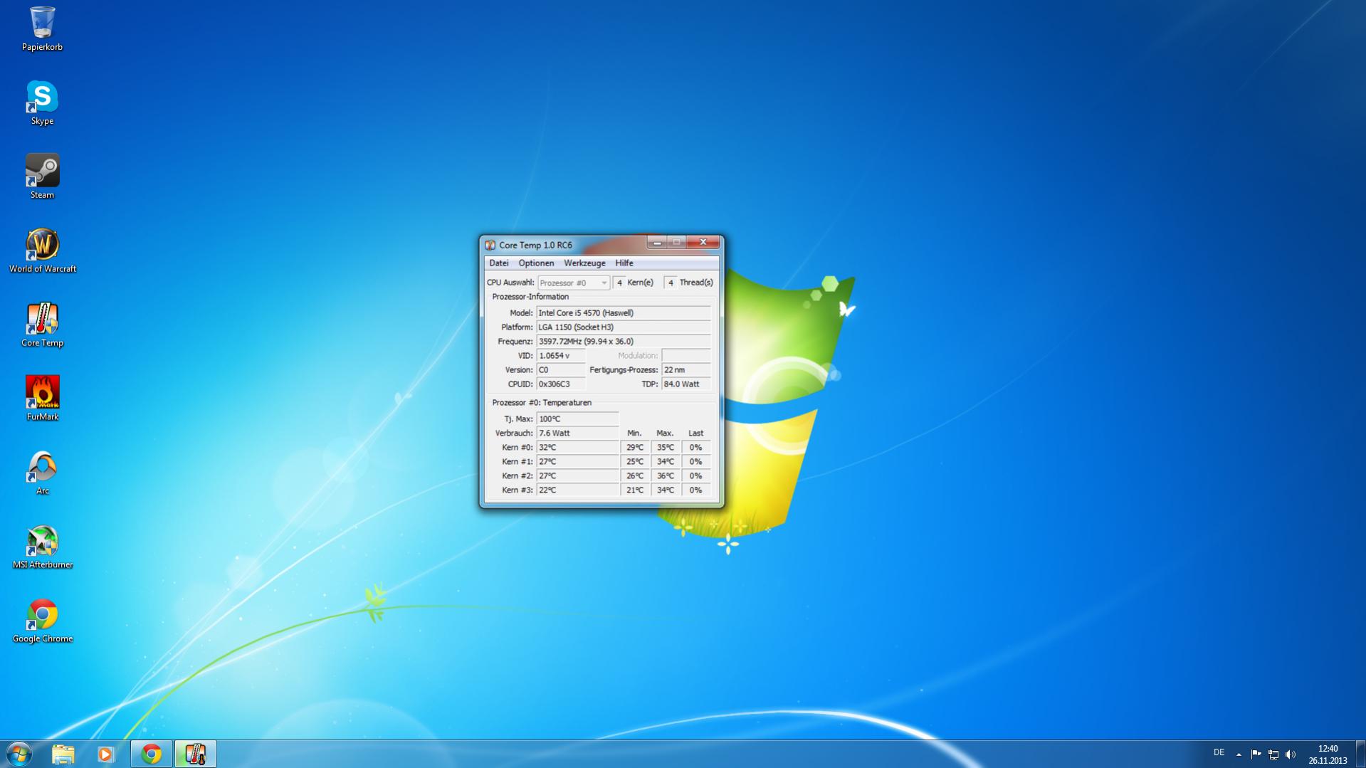This screenshot has height=768, width=1366.
Task: Open Windows Explorer from the taskbar
Action: [63, 754]
